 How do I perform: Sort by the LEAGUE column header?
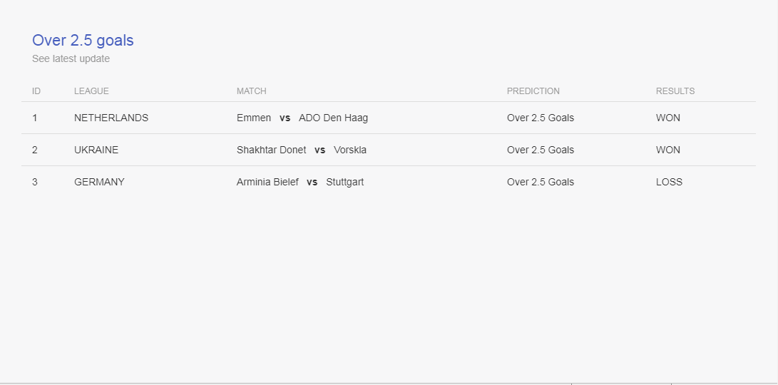[x=91, y=91]
